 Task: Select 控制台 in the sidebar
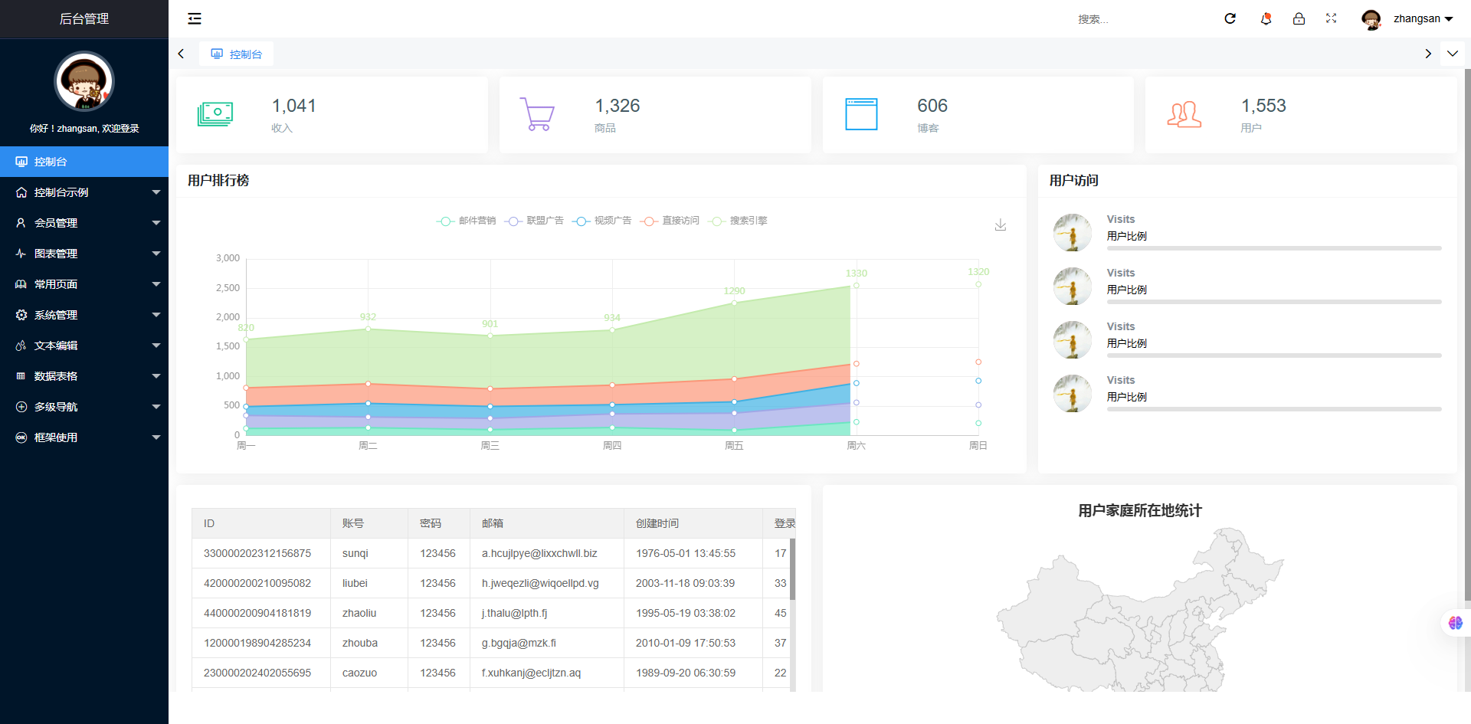[x=84, y=162]
